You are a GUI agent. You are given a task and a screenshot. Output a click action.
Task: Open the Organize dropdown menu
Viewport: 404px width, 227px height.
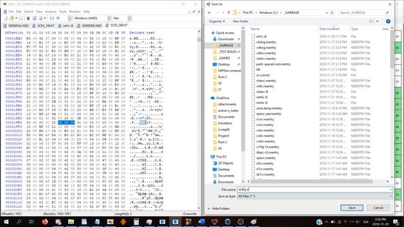point(217,21)
